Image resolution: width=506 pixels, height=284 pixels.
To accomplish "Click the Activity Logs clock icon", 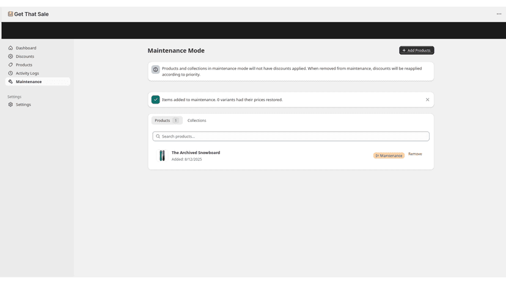I will (x=10, y=73).
